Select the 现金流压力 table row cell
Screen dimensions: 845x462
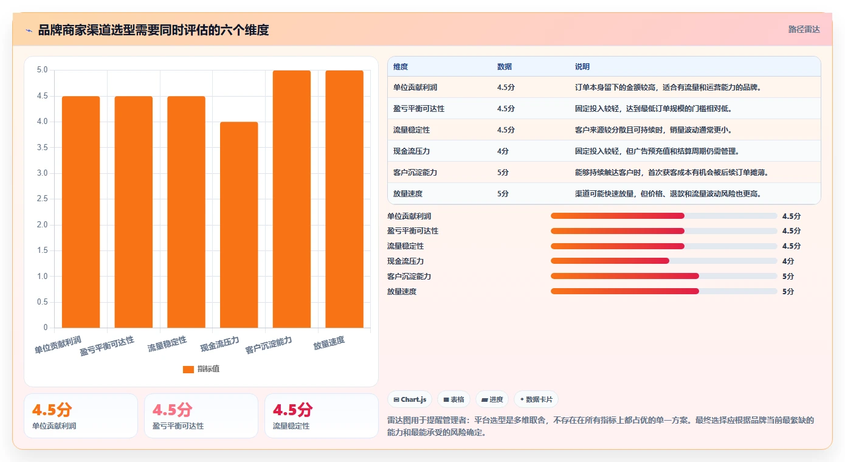pos(412,151)
